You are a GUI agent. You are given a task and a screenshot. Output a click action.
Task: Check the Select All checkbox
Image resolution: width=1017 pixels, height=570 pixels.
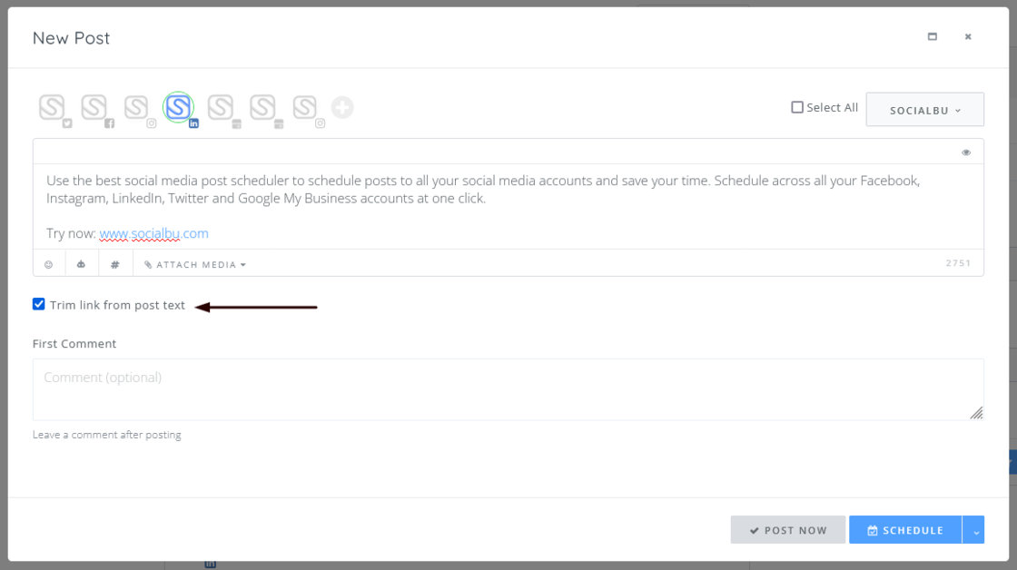click(797, 107)
